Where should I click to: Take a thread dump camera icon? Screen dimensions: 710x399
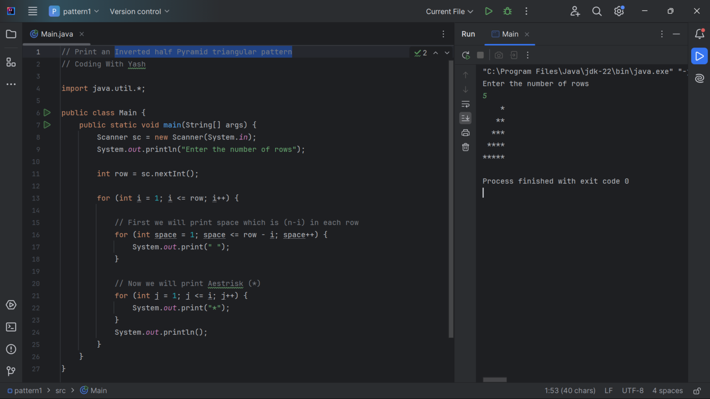point(499,55)
